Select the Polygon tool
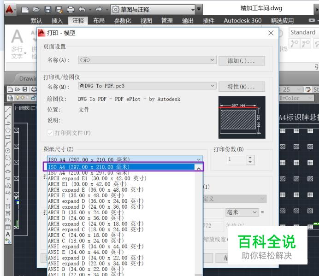The width and height of the screenshot is (319, 276). [x=8, y=130]
